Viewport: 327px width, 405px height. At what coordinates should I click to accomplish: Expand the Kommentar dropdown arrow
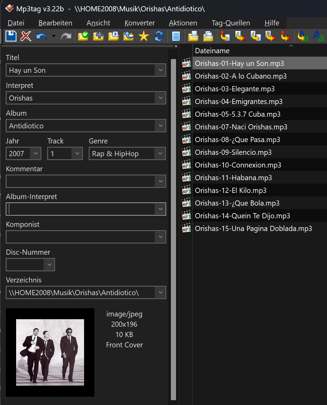click(x=160, y=181)
